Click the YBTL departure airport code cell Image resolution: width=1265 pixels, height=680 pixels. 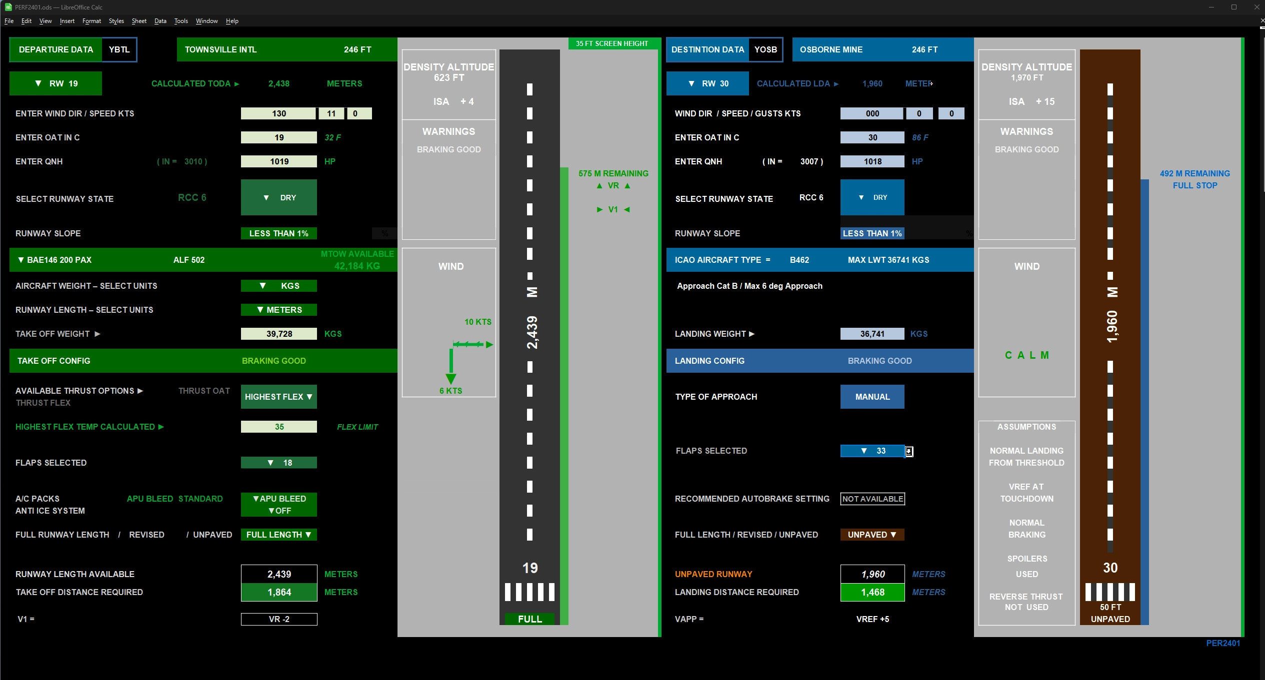(x=119, y=49)
